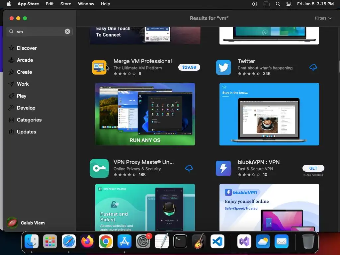Open the Edit menu

click(50, 4)
